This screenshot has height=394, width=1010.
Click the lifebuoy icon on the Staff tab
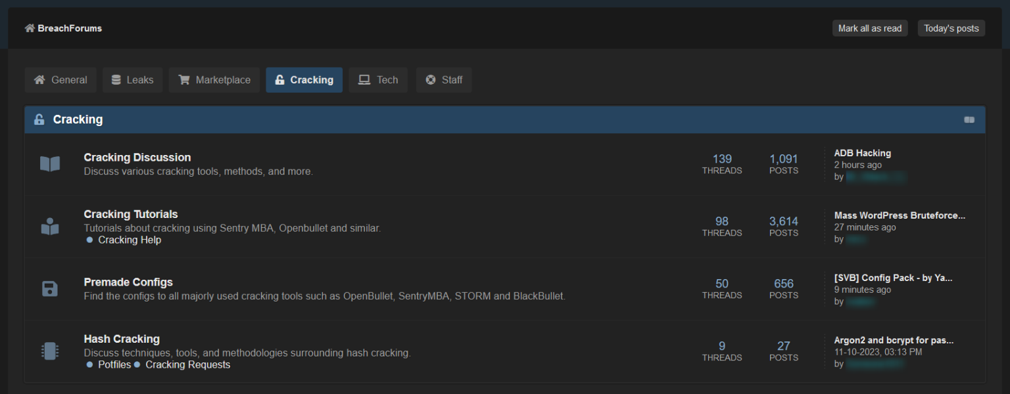click(431, 80)
